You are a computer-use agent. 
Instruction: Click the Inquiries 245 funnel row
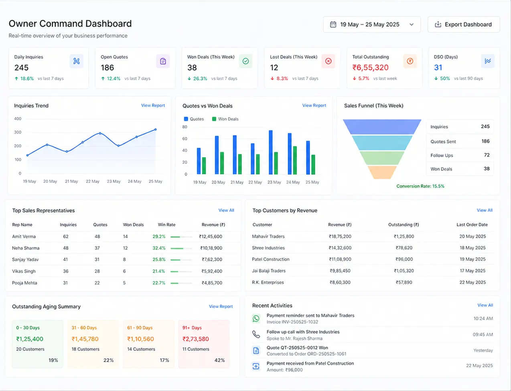click(460, 127)
